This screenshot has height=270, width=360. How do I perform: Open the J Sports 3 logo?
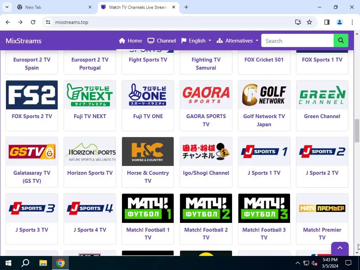point(32,208)
